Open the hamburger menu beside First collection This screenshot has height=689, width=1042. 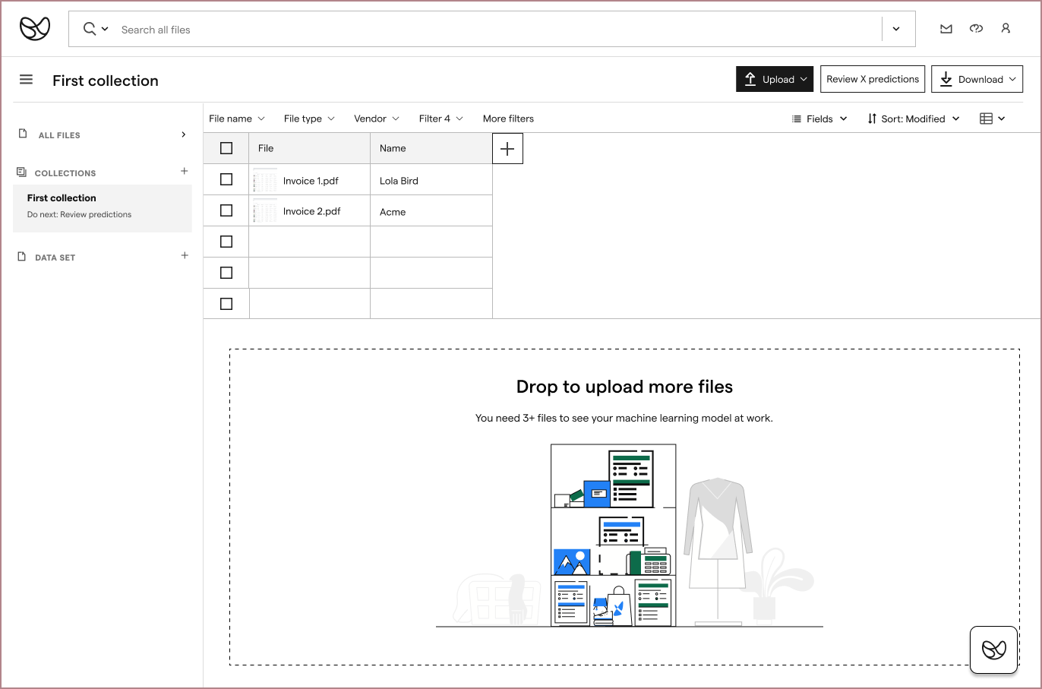pyautogui.click(x=26, y=79)
